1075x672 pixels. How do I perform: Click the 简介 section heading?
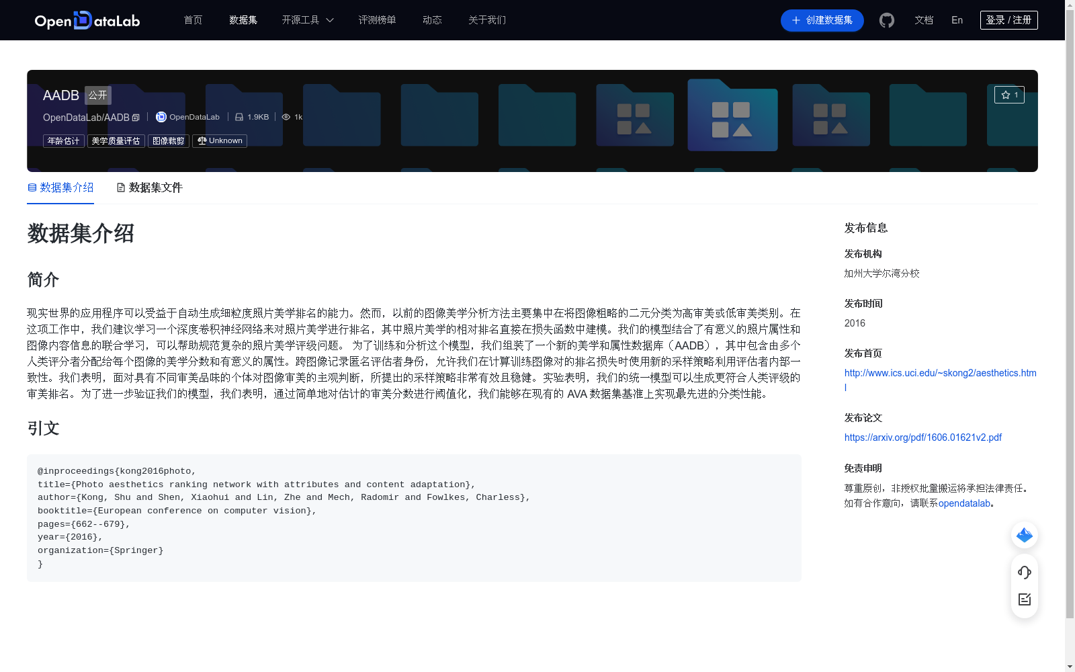coord(44,279)
